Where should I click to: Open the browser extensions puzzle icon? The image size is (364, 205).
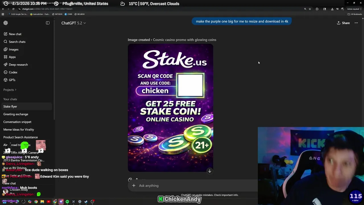(317, 9)
